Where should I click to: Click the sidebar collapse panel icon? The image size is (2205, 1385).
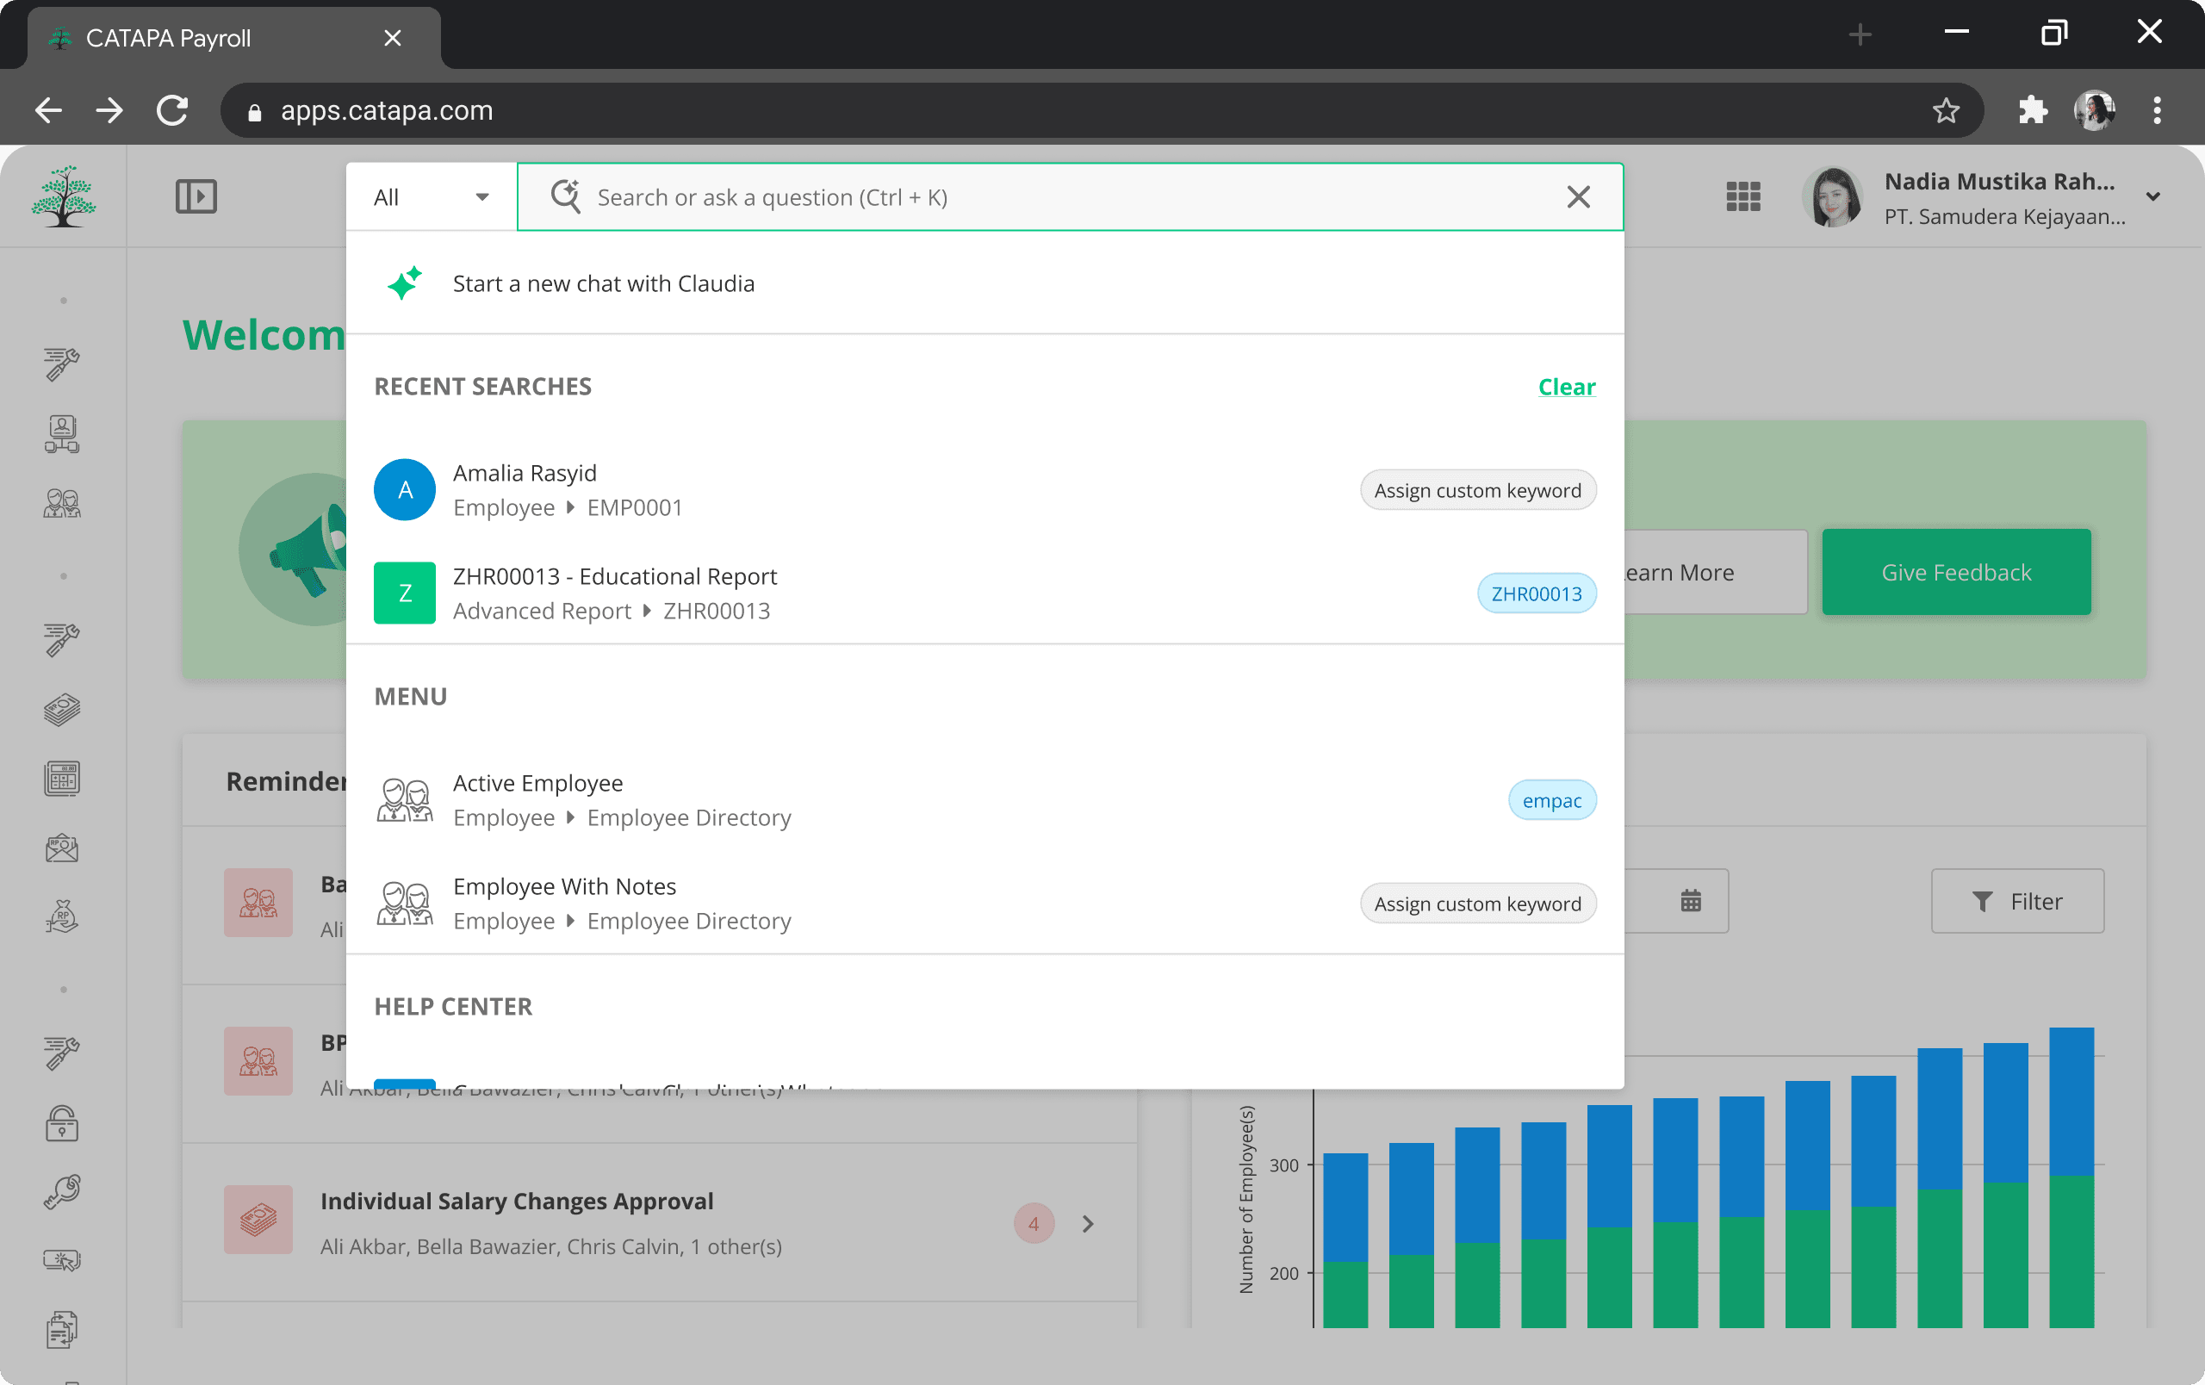pos(196,196)
